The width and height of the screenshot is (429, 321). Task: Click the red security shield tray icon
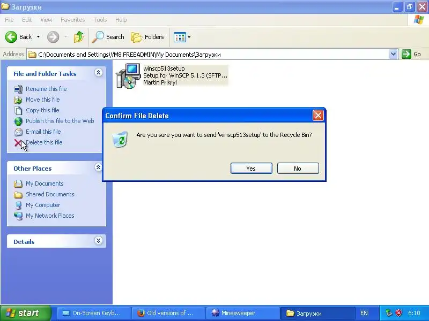tap(399, 313)
